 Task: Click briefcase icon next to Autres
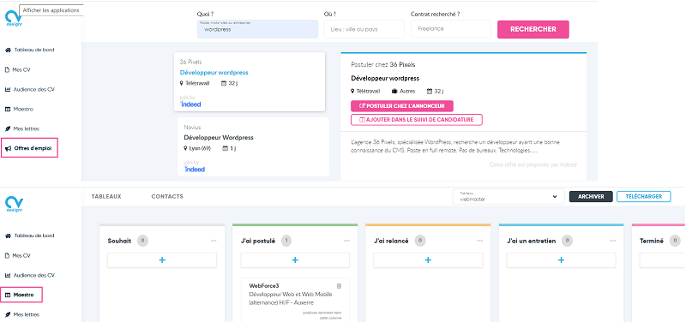[x=394, y=92]
